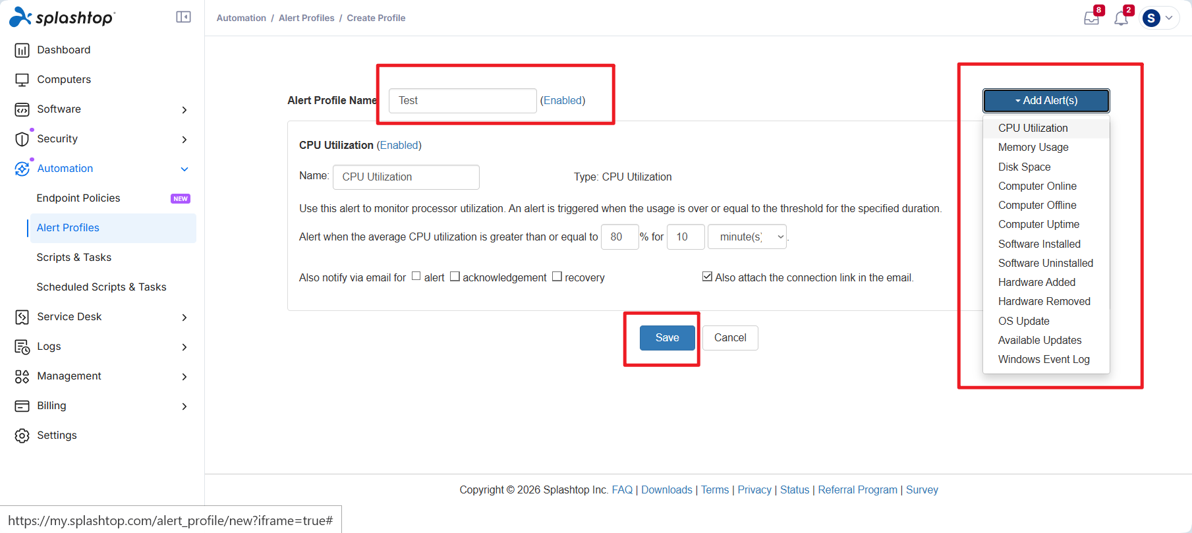The image size is (1192, 533).
Task: Open the Add Alert(s) dropdown button
Action: (x=1046, y=100)
